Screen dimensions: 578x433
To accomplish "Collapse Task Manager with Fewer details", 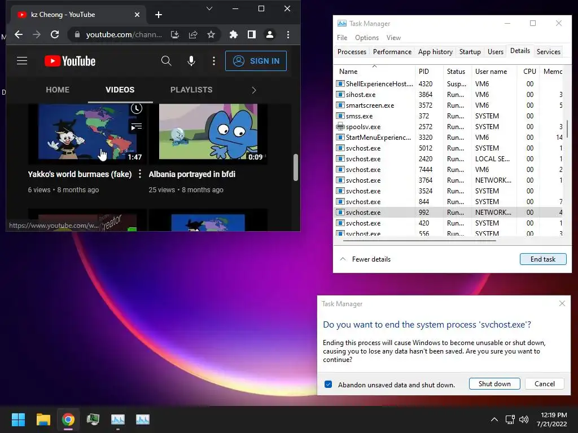I will [x=365, y=259].
